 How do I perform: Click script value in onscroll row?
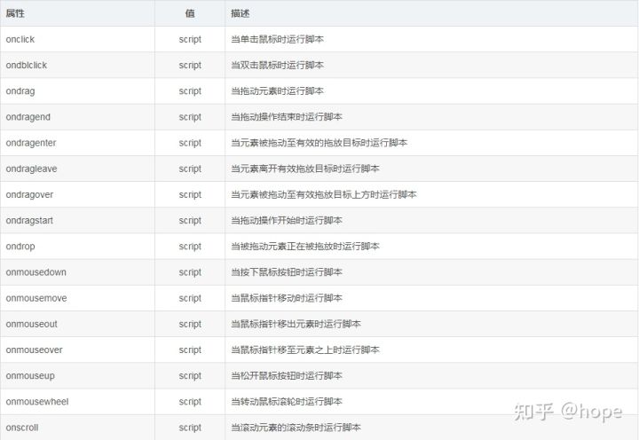pos(190,428)
